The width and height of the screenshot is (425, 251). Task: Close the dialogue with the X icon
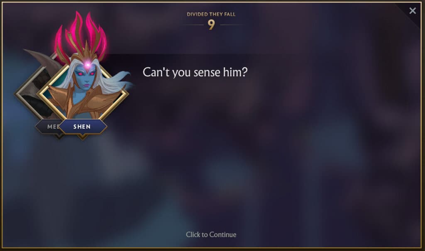click(413, 10)
